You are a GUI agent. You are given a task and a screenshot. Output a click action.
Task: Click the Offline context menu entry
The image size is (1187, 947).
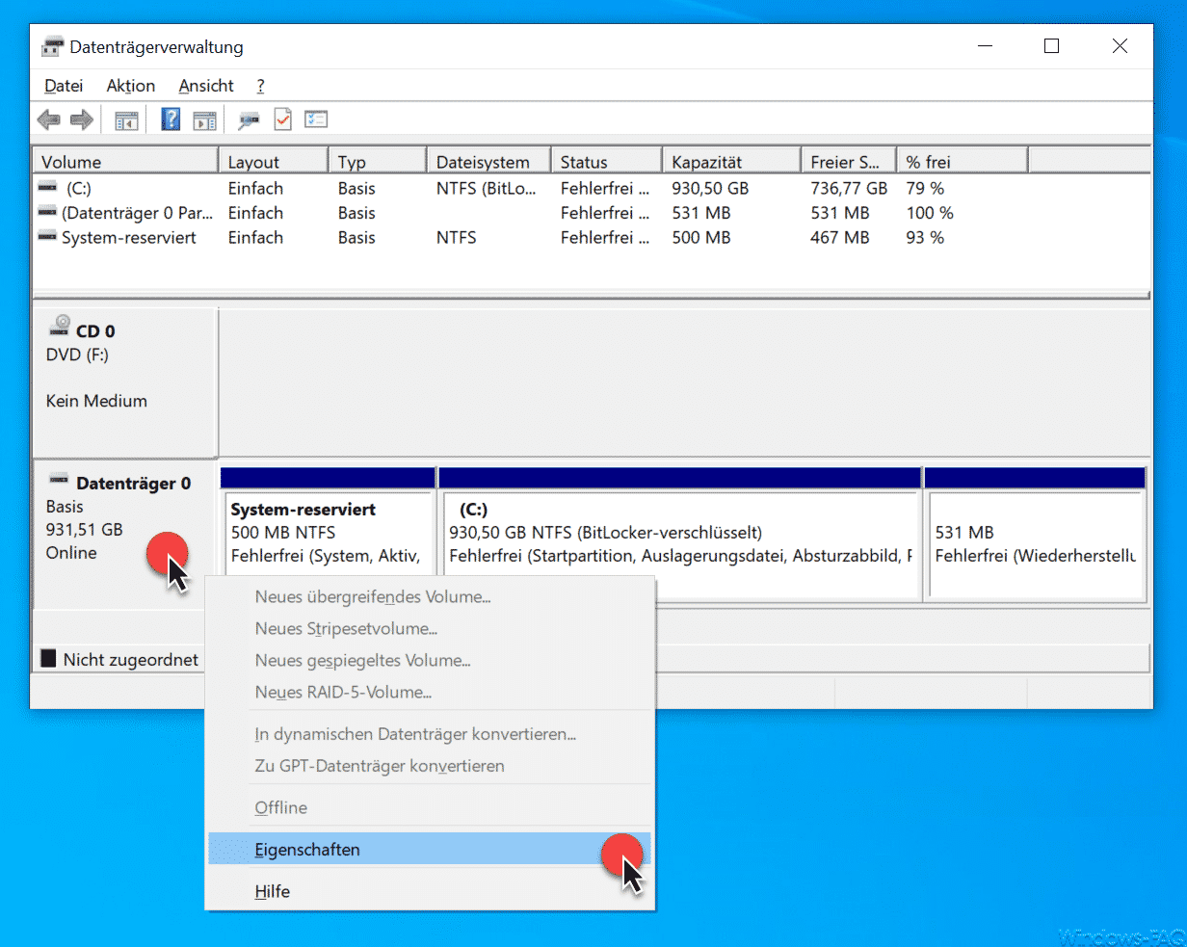(x=430, y=807)
